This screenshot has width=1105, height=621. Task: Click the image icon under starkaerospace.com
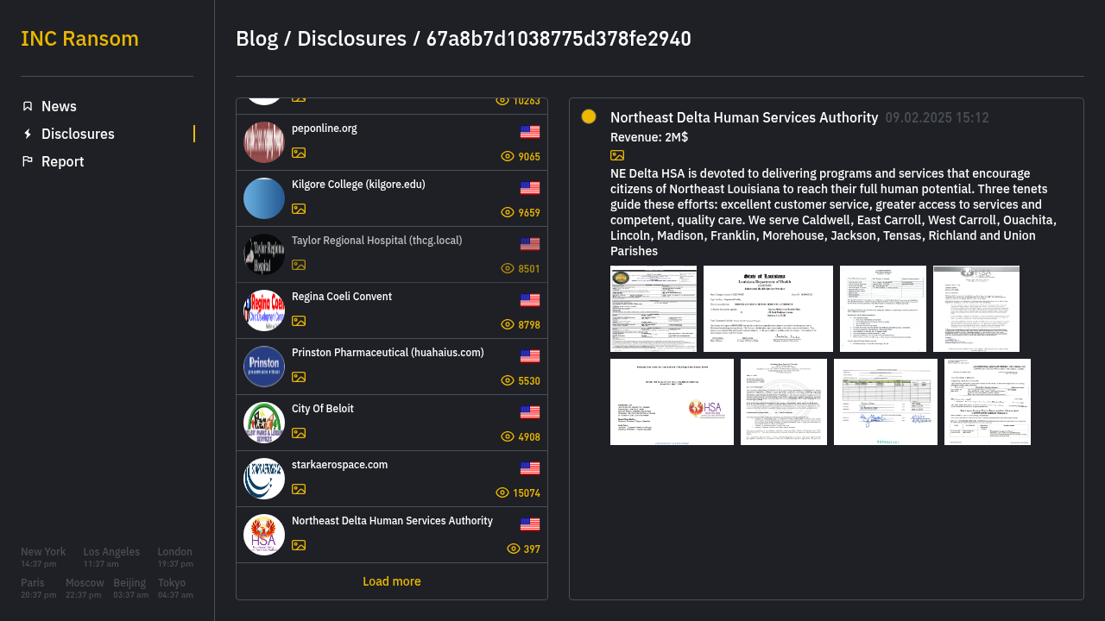[x=299, y=489]
